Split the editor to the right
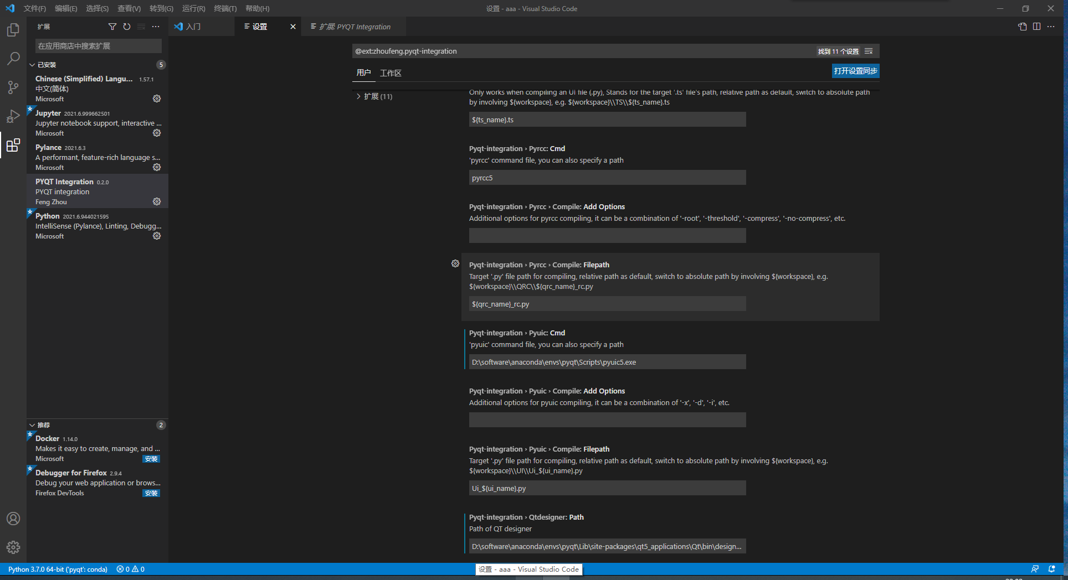 point(1036,27)
